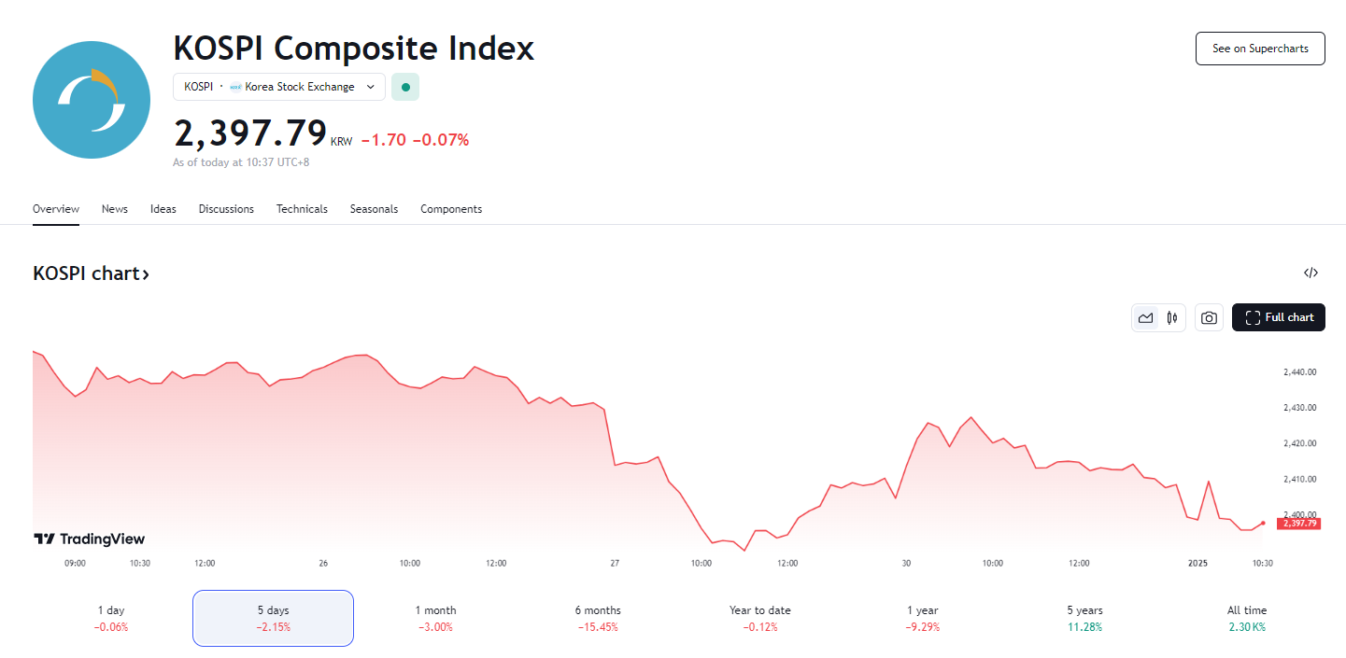Screen dimensions: 1346x658
Task: Click the TradingView logo on chart
Action: [90, 539]
